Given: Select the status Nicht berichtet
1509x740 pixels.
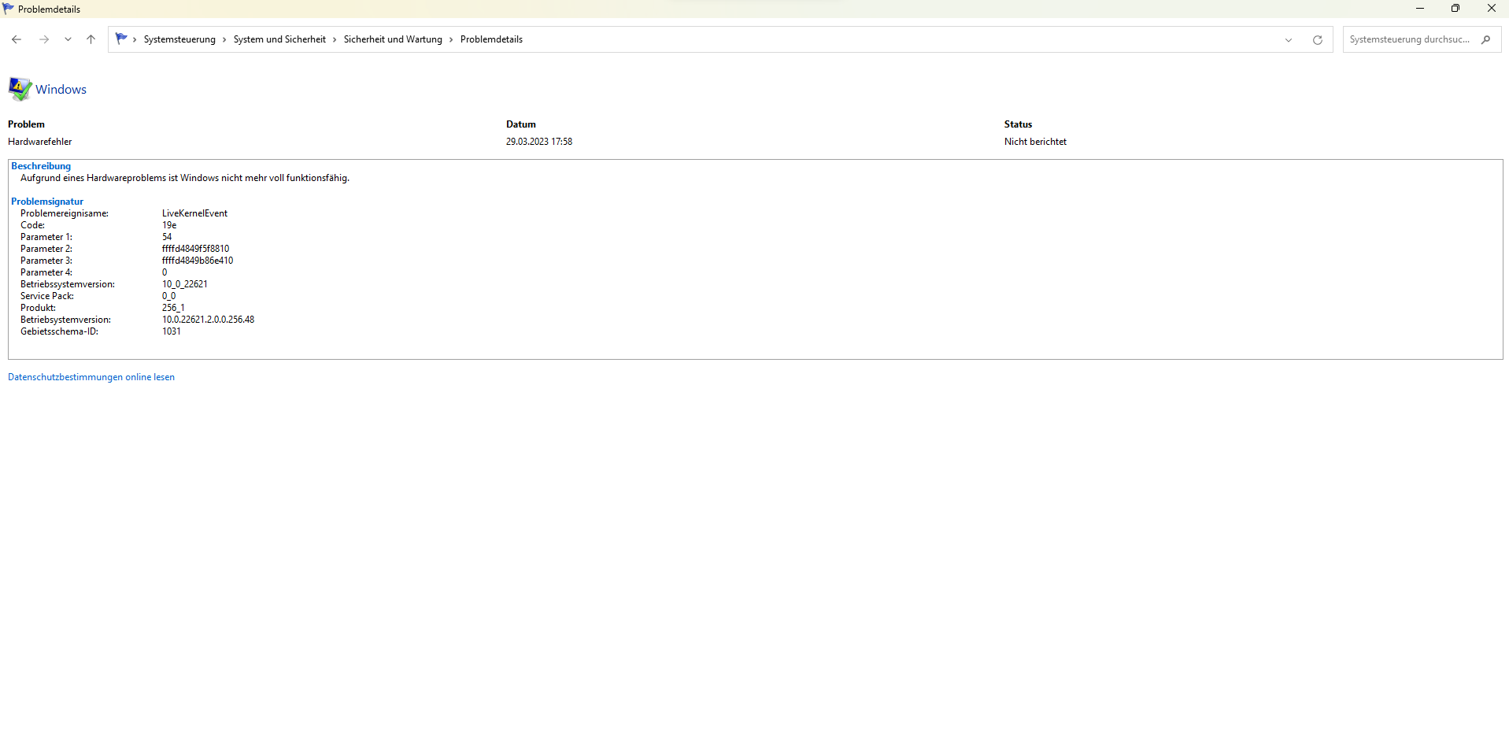Looking at the screenshot, I should (x=1035, y=142).
